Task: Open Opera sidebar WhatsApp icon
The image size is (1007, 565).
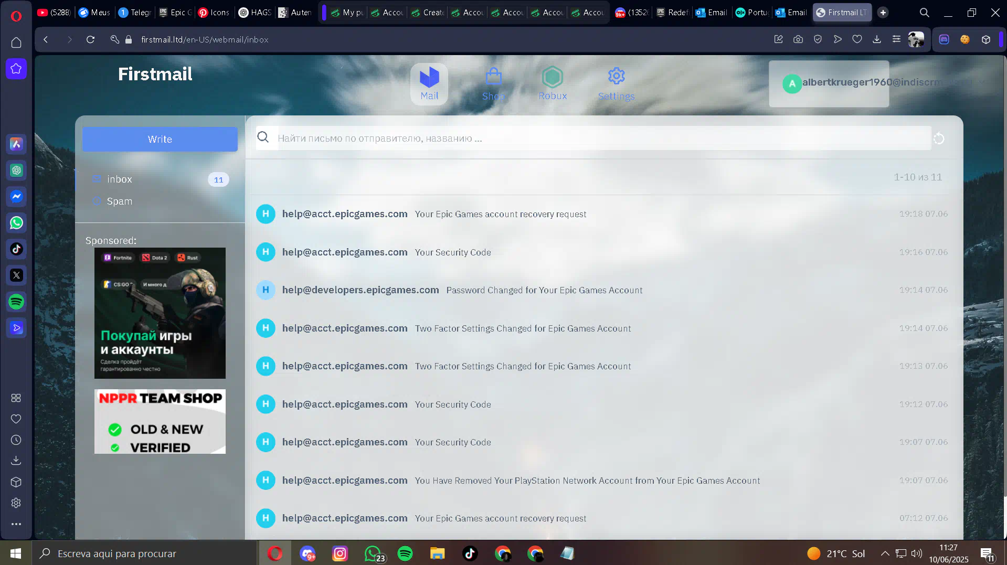Action: click(x=16, y=223)
